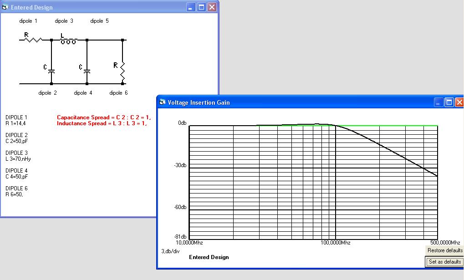464x280 pixels.
Task: Minimize the Voltage Insertion Gain window
Action: pyautogui.click(x=438, y=102)
